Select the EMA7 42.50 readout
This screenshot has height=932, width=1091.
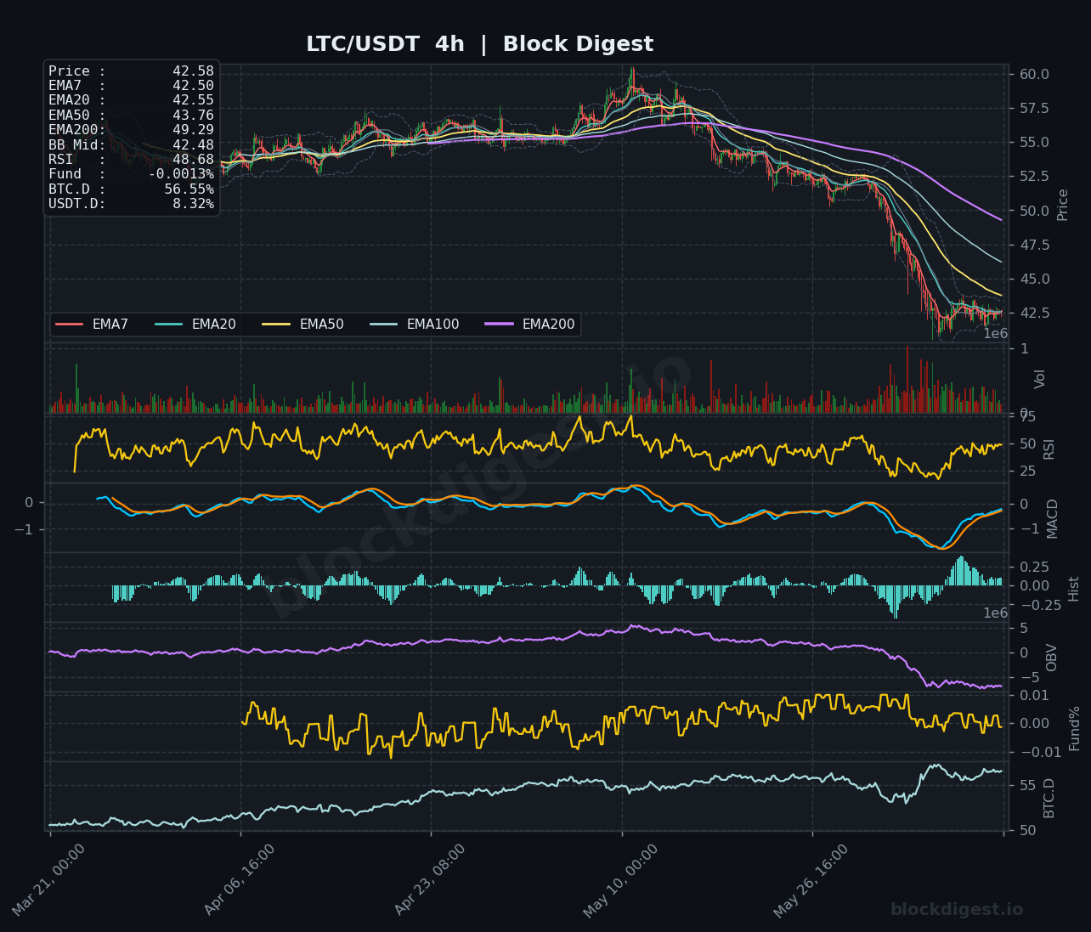tap(132, 86)
